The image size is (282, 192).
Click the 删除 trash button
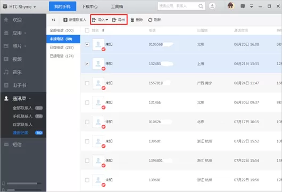point(137,20)
